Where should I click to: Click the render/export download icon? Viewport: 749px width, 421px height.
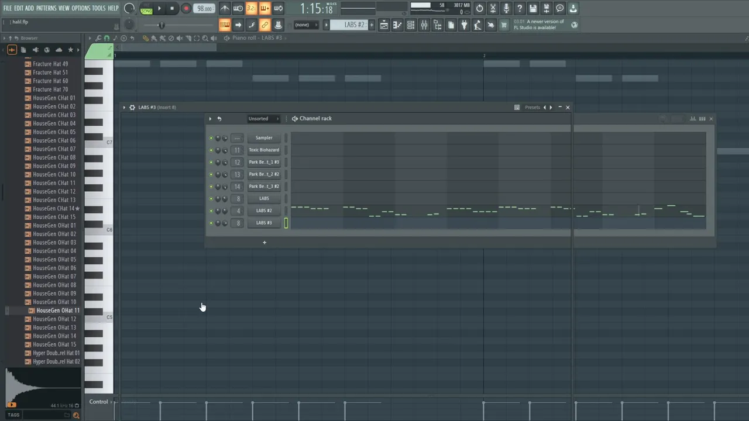coord(573,8)
